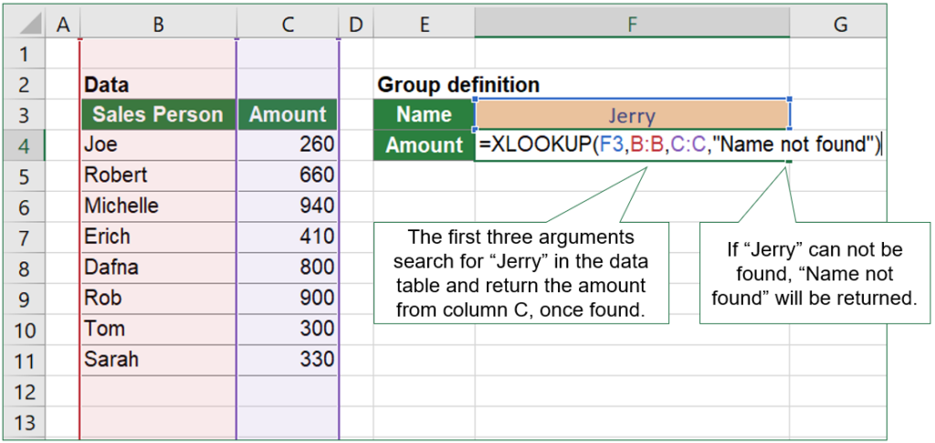
Task: Click the callout about first three arguments
Action: tap(521, 273)
